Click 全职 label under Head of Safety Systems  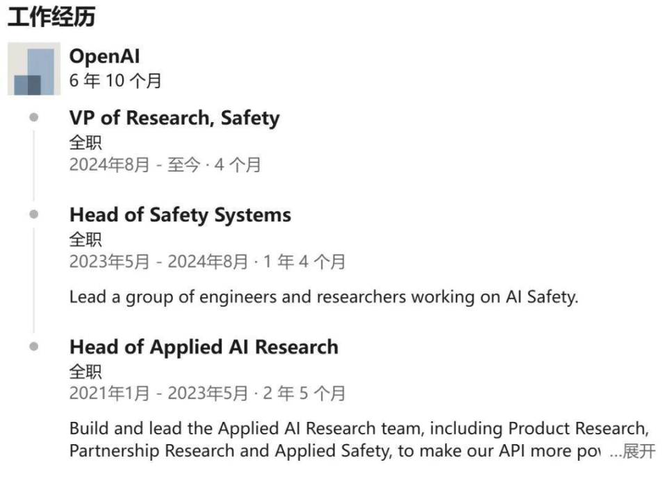tap(85, 240)
